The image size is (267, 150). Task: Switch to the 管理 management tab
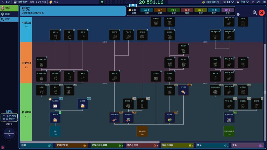pyautogui.click(x=9, y=14)
